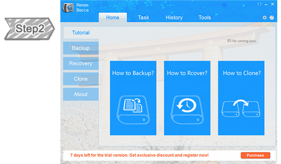Open the About section in sidebar

[81, 94]
